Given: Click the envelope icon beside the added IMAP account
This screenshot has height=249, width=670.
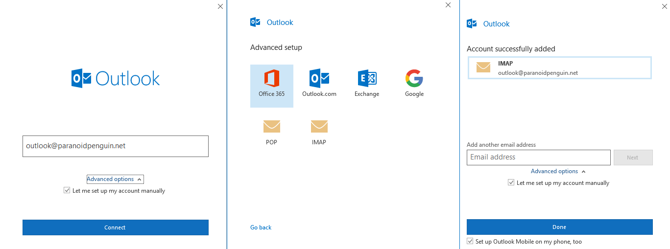Looking at the screenshot, I should pyautogui.click(x=483, y=68).
